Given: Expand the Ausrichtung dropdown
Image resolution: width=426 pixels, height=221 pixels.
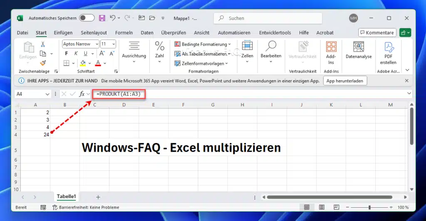Looking at the screenshot, I should pos(134,62).
